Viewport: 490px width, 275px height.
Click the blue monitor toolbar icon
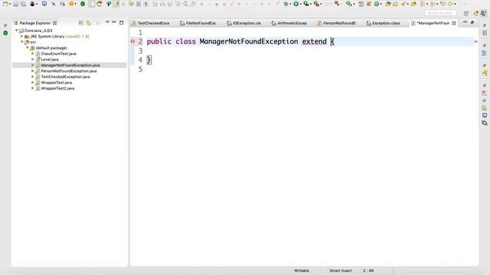(44, 4)
